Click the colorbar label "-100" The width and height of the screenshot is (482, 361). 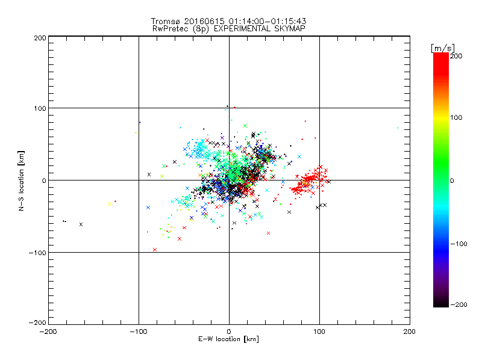[459, 244]
